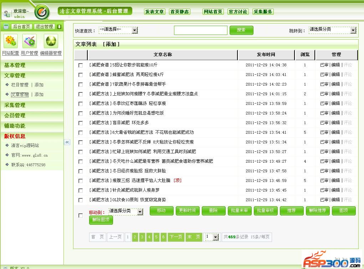Click the 推荐 button

(292, 211)
